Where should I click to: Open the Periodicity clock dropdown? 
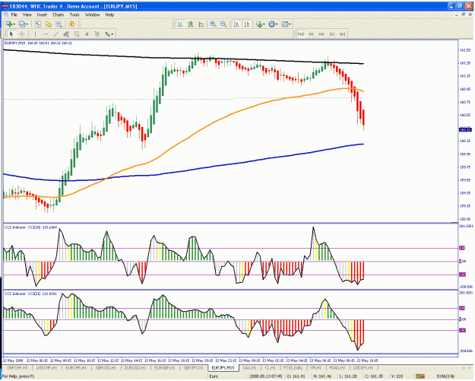pos(273,24)
